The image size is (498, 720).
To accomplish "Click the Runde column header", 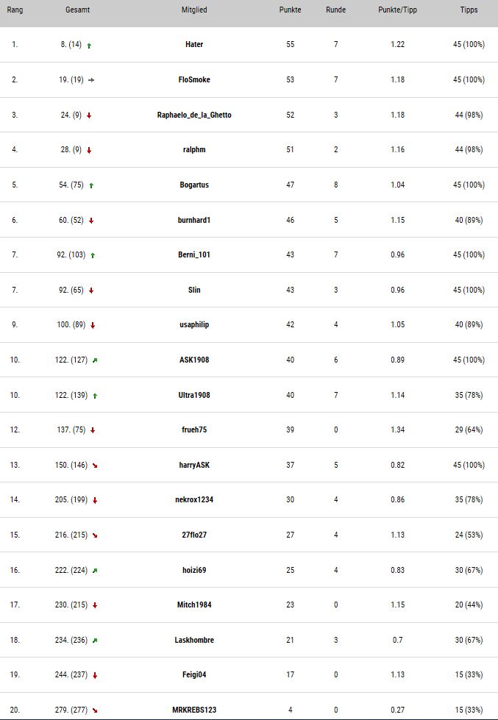I will tap(336, 10).
